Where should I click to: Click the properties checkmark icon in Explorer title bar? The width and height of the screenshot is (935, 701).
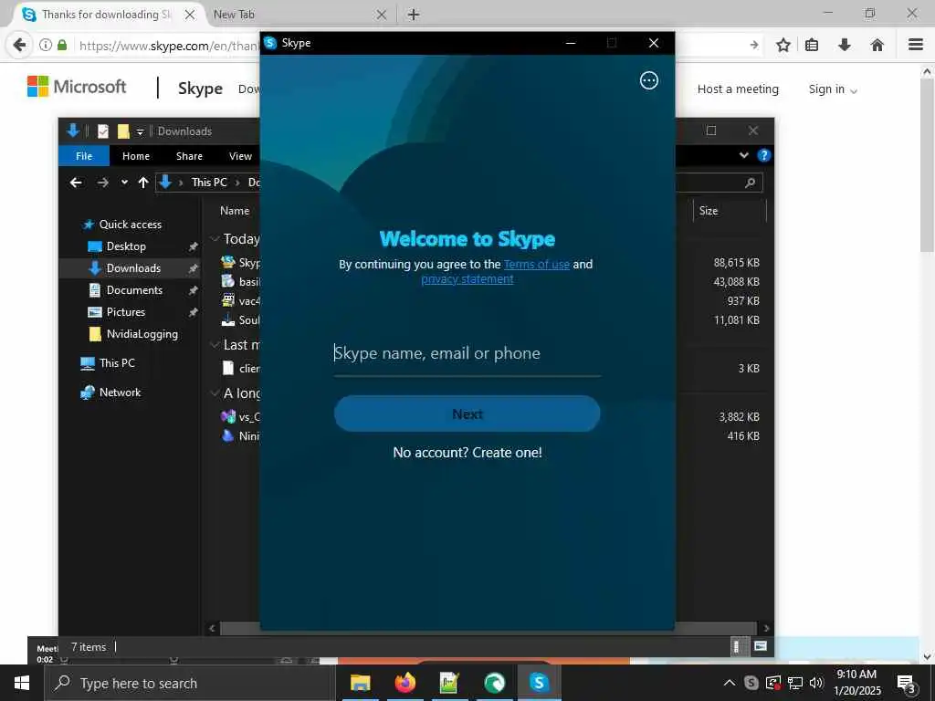[x=103, y=131]
